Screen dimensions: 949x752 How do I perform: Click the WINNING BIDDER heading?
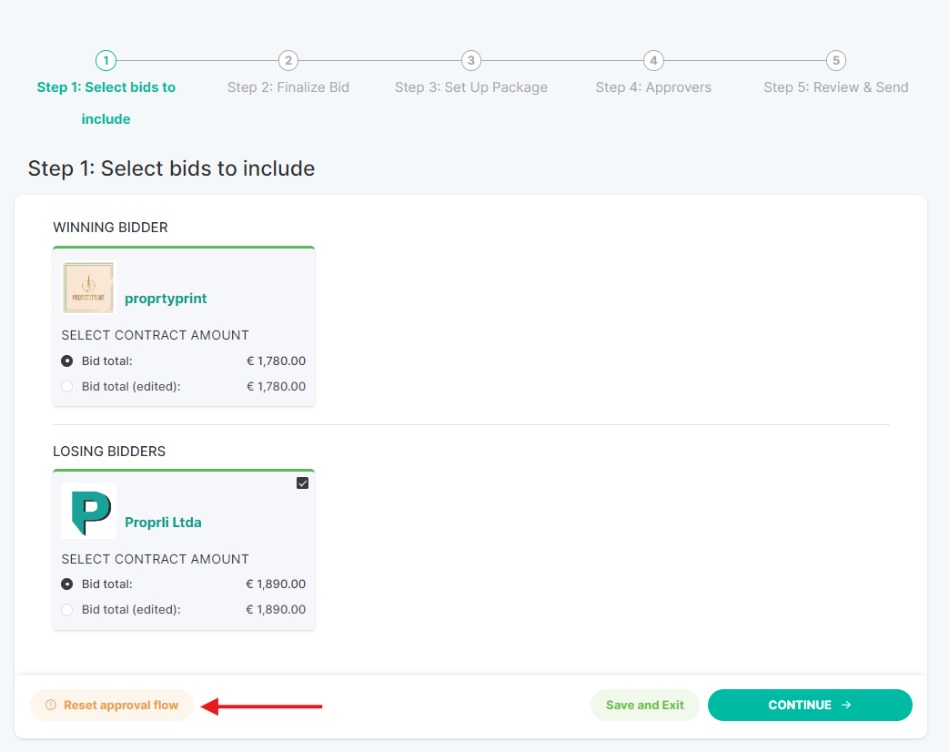(x=110, y=228)
